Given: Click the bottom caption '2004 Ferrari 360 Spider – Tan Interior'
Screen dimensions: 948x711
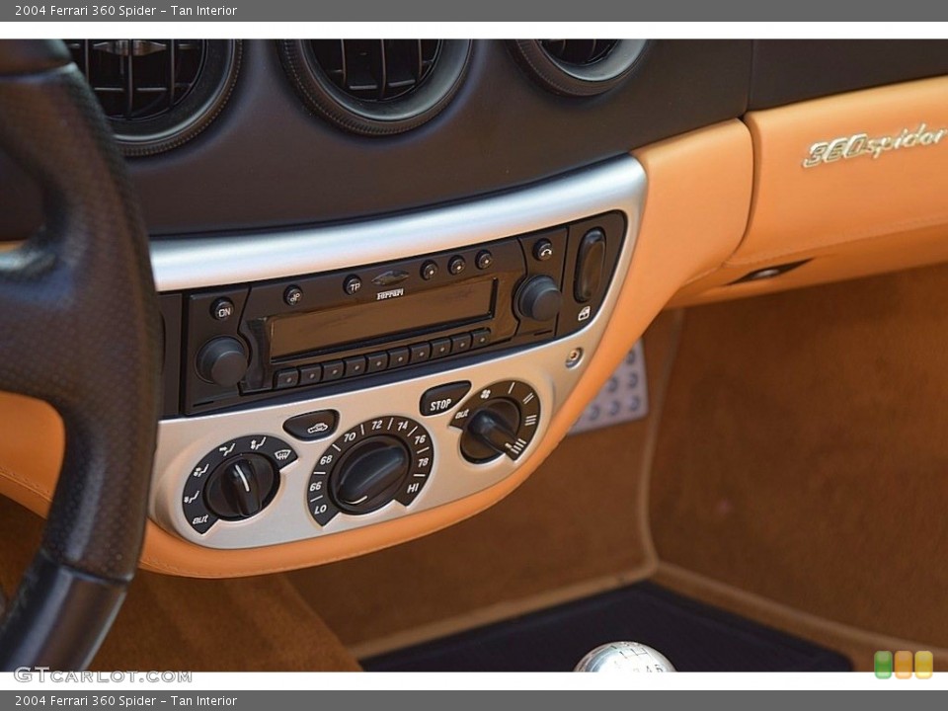Looking at the screenshot, I should point(125,701).
